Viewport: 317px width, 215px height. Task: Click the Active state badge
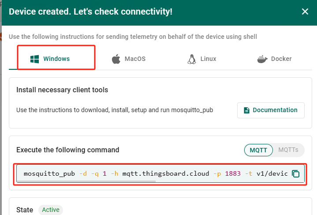pyautogui.click(x=51, y=210)
